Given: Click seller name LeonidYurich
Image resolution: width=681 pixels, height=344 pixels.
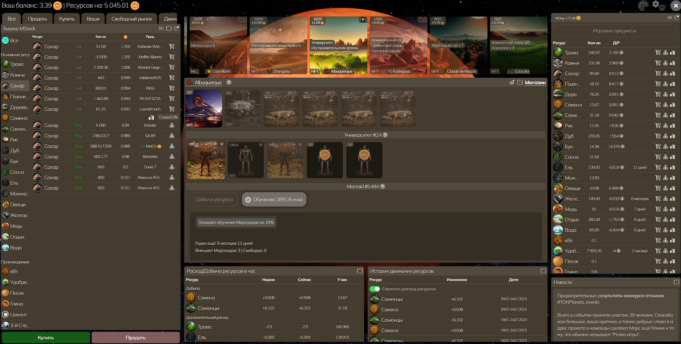Looking at the screenshot, I should click(150, 109).
